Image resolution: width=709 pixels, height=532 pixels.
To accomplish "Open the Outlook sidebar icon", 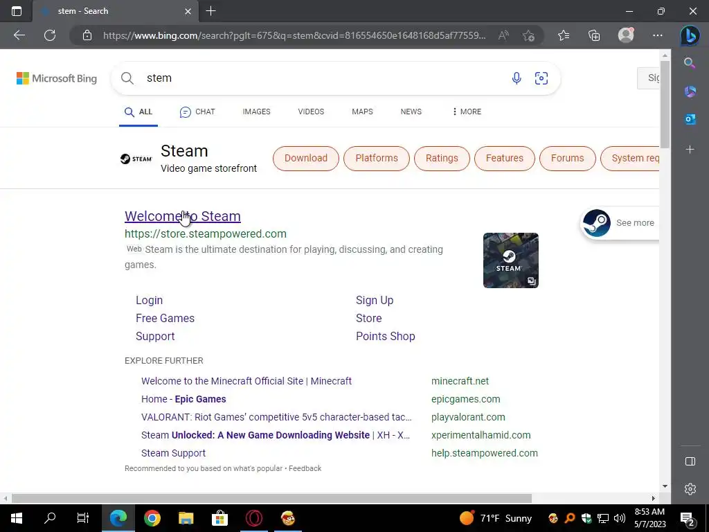I will (690, 119).
